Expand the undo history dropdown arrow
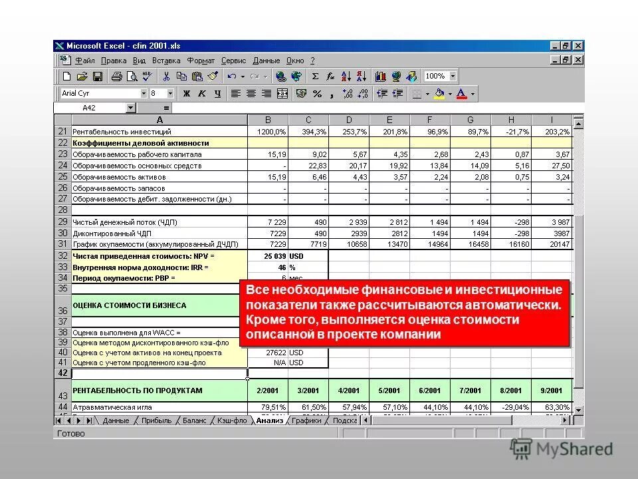 click(243, 76)
